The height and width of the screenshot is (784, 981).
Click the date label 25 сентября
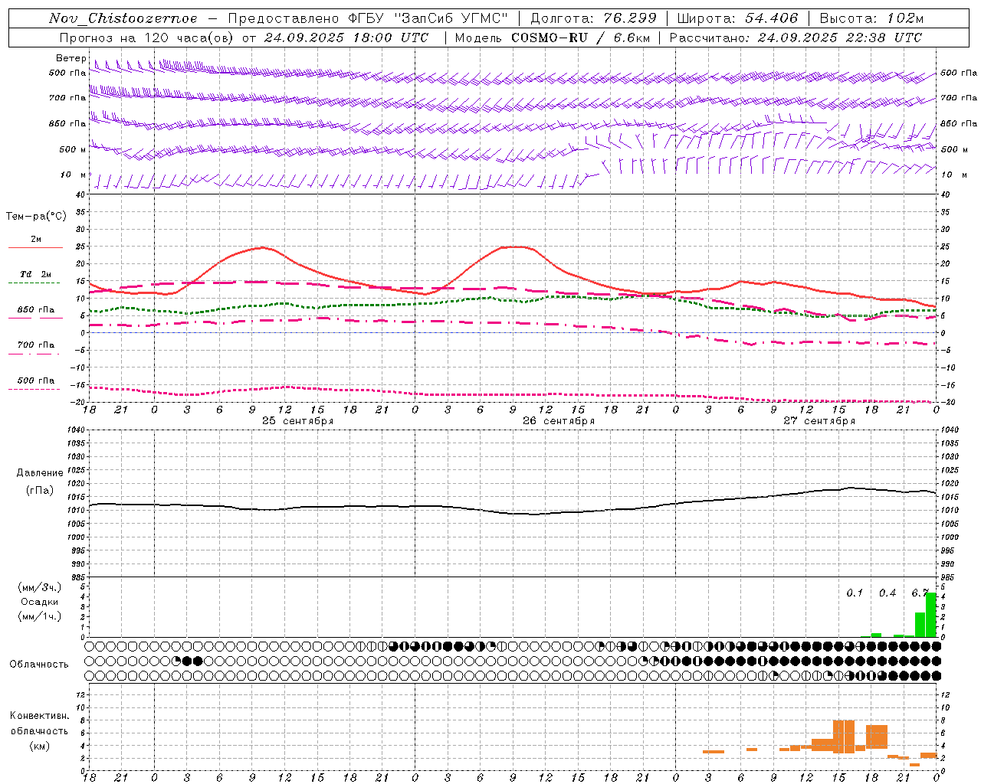click(297, 421)
